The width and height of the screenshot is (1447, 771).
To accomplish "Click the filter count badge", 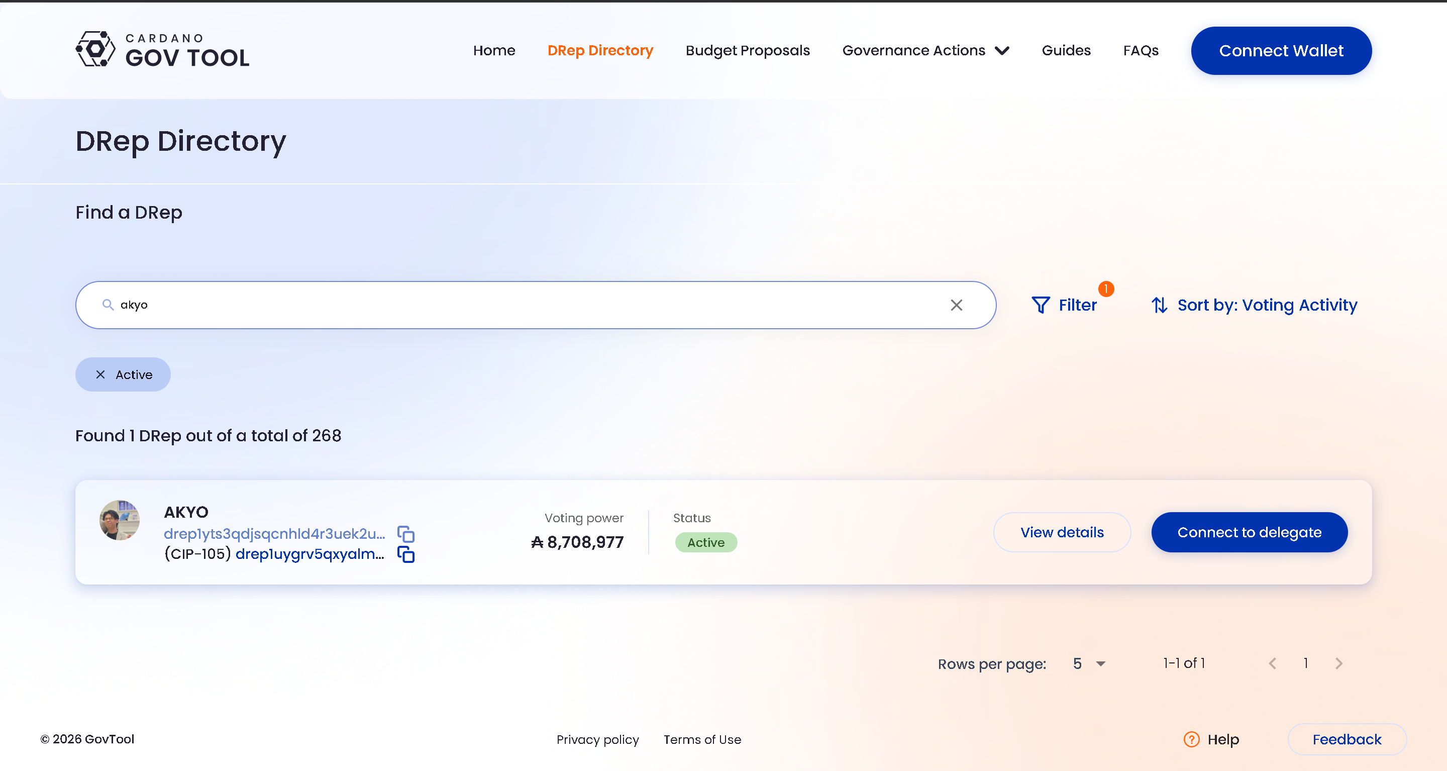I will click(x=1105, y=289).
